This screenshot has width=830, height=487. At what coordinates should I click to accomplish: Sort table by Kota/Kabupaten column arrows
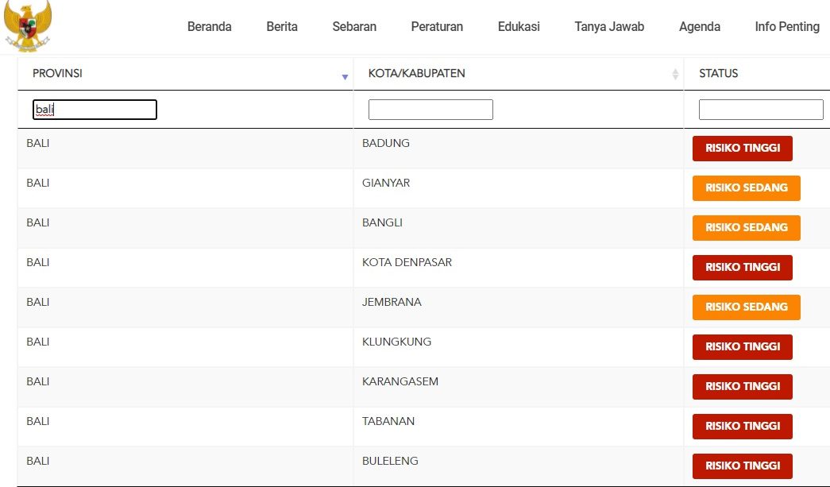675,74
